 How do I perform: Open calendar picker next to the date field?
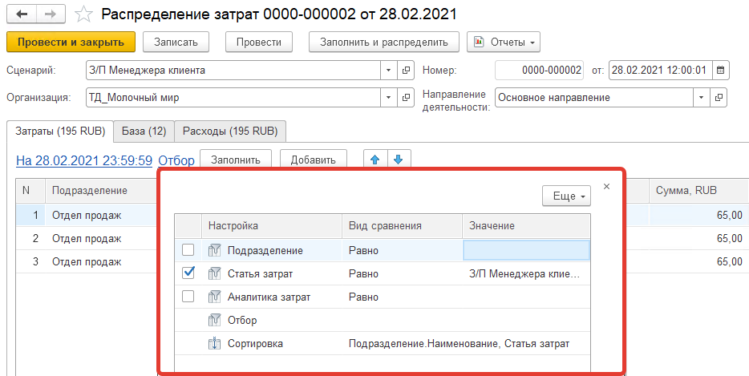tap(720, 70)
